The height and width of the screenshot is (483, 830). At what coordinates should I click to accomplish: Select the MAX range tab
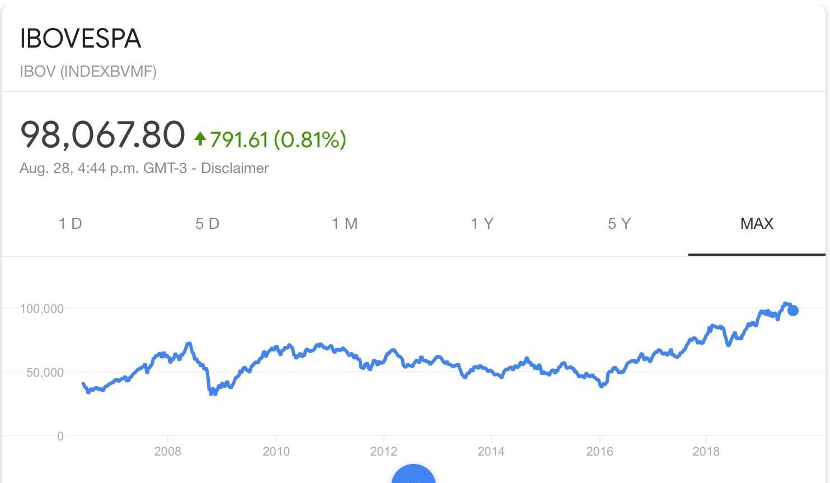(757, 224)
